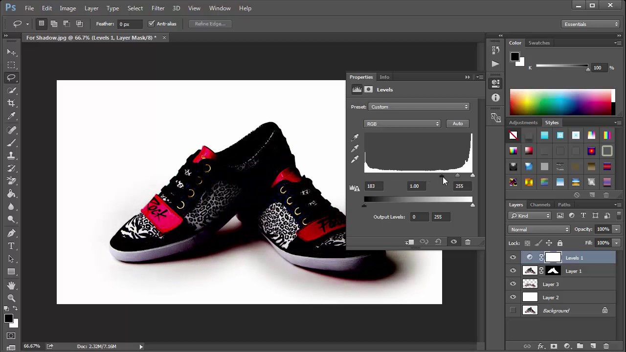Viewport: 626px width, 352px height.
Task: Select the Pen tool
Action: click(x=11, y=233)
